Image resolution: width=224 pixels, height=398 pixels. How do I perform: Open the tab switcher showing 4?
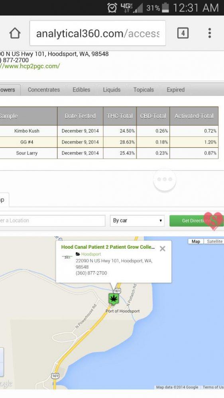[x=183, y=33]
